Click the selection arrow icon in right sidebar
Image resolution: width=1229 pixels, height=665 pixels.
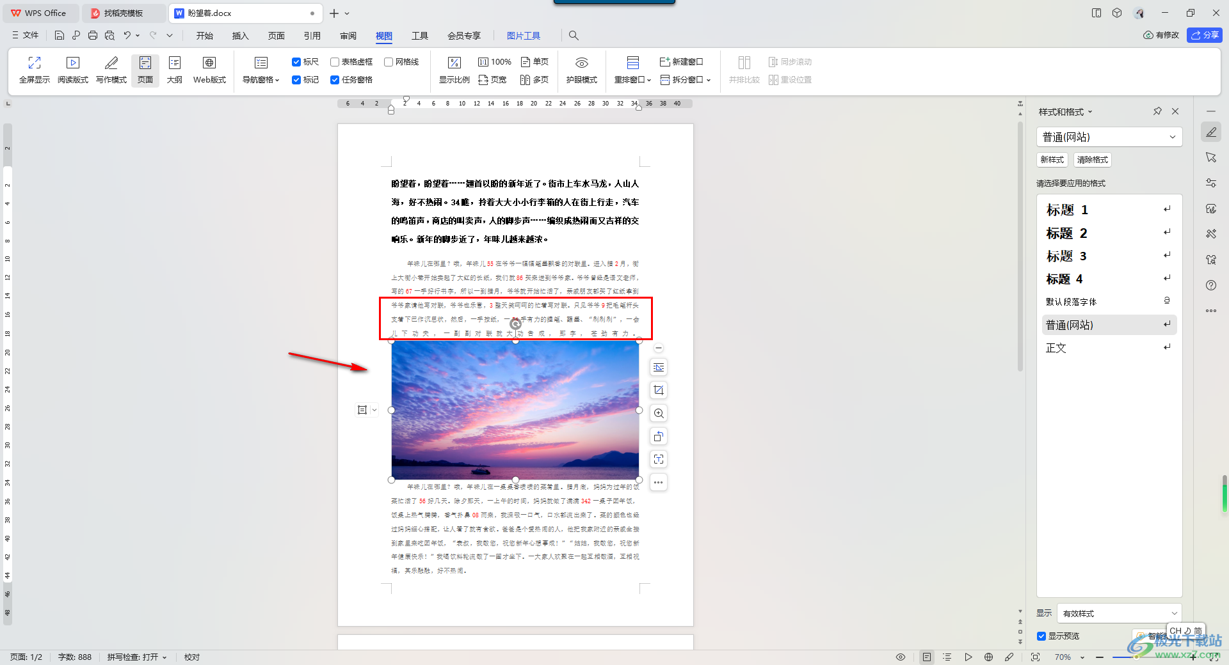[1211, 157]
